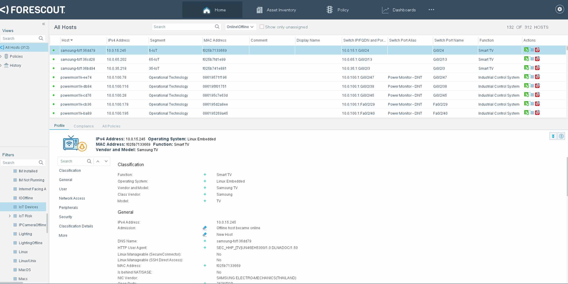Go to previous profile search result arrow
Image resolution: width=568 pixels, height=284 pixels.
tap(98, 161)
